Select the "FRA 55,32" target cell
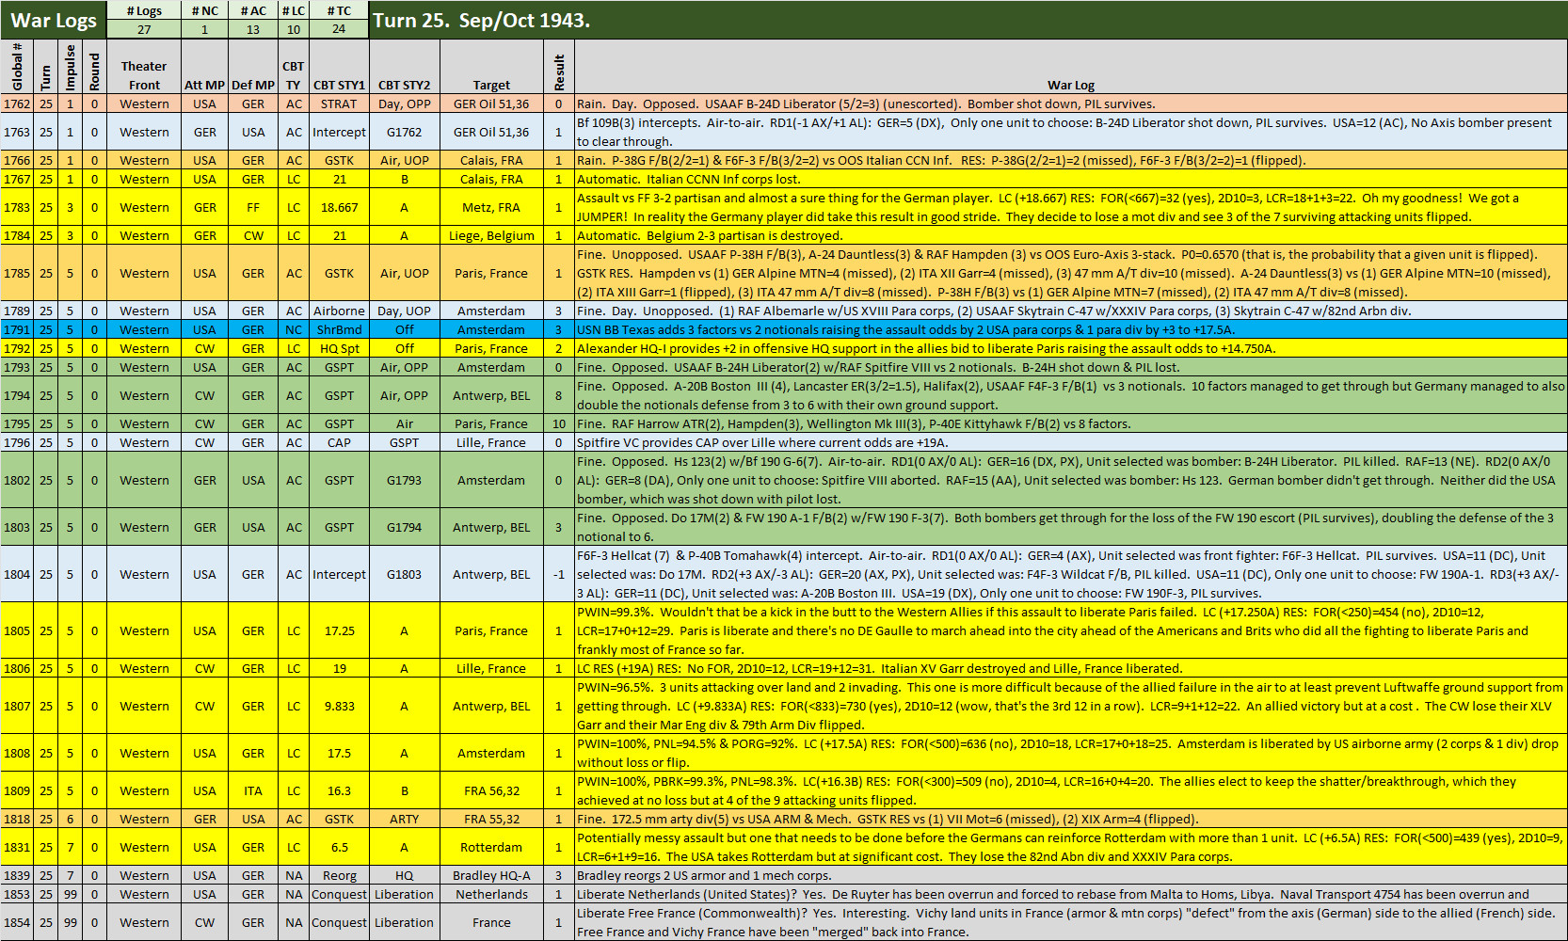The image size is (1568, 941). tap(491, 819)
